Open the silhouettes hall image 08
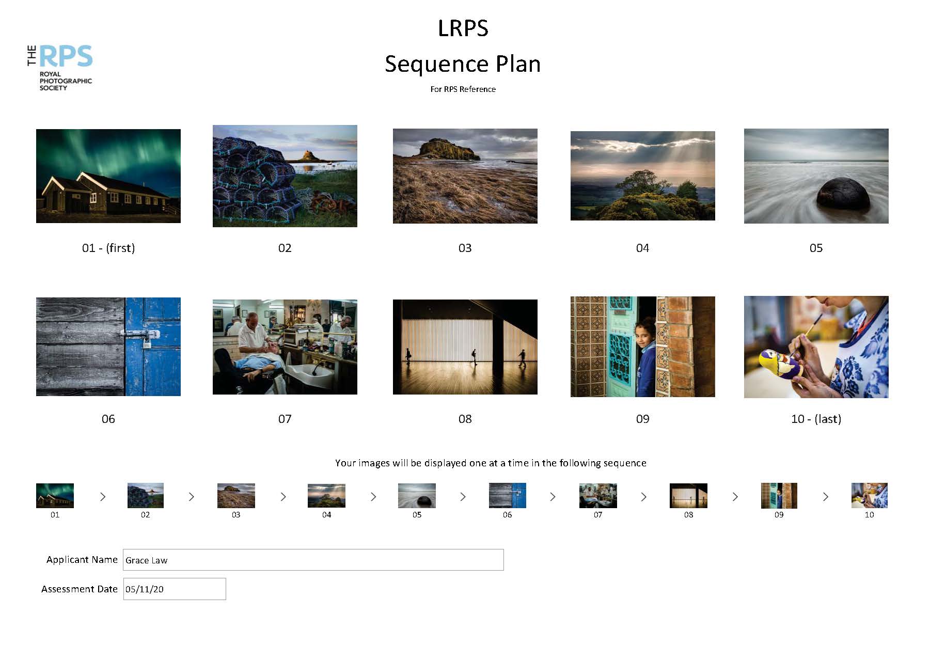This screenshot has width=930, height=645. pos(465,347)
